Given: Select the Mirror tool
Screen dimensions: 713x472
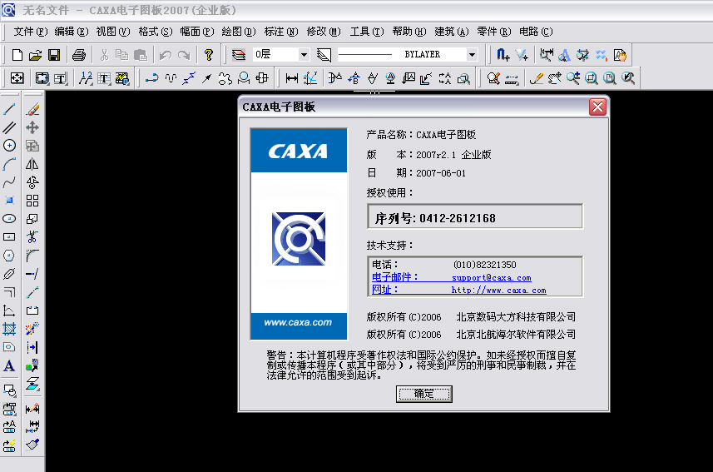Looking at the screenshot, I should pyautogui.click(x=32, y=164).
